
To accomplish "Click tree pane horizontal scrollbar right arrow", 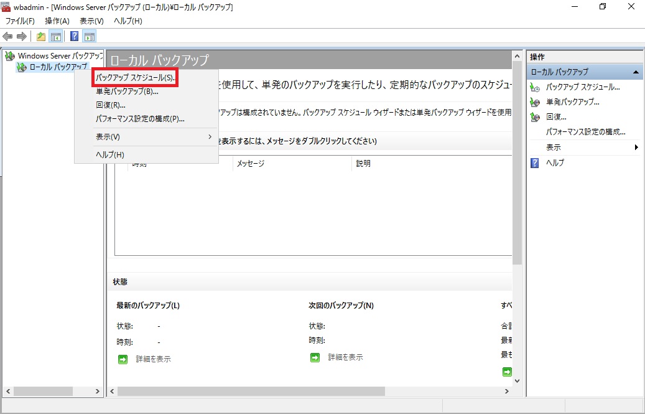I will (x=98, y=392).
